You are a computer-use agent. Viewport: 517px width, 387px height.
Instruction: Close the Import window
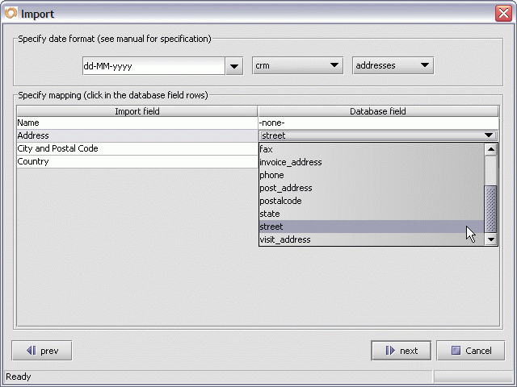(x=502, y=13)
